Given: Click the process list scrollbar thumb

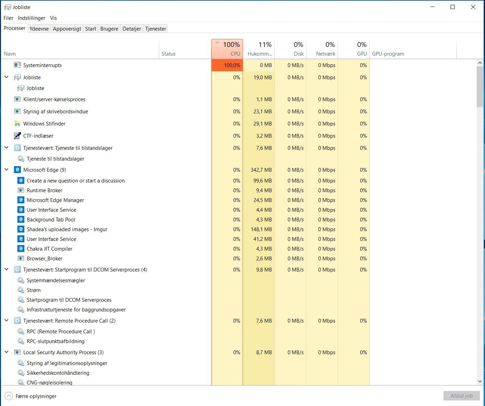Looking at the screenshot, I should (x=480, y=87).
